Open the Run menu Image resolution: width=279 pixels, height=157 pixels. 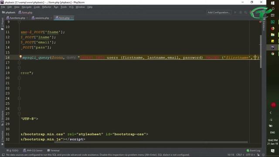pos(56,7)
